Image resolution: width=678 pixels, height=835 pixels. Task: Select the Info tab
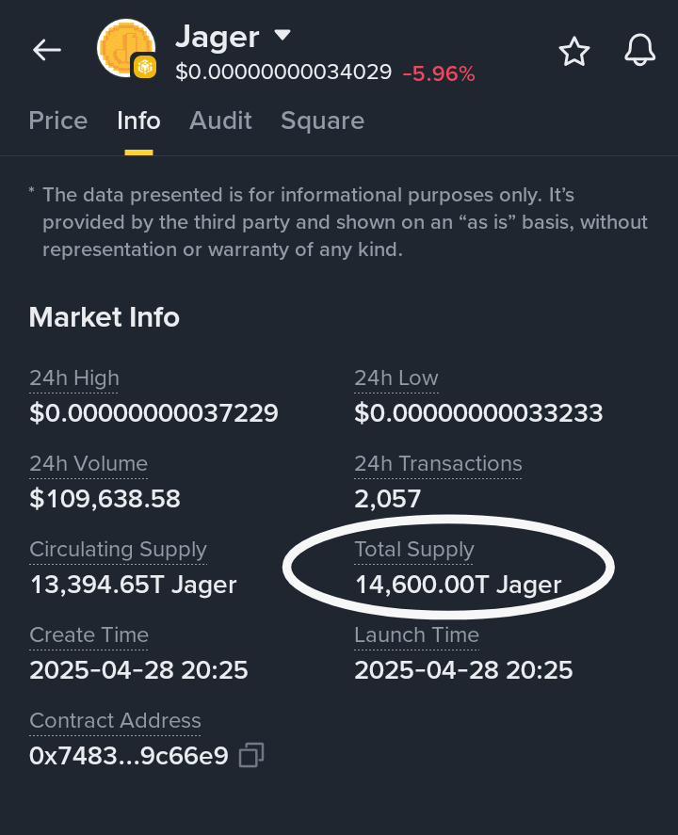point(138,120)
